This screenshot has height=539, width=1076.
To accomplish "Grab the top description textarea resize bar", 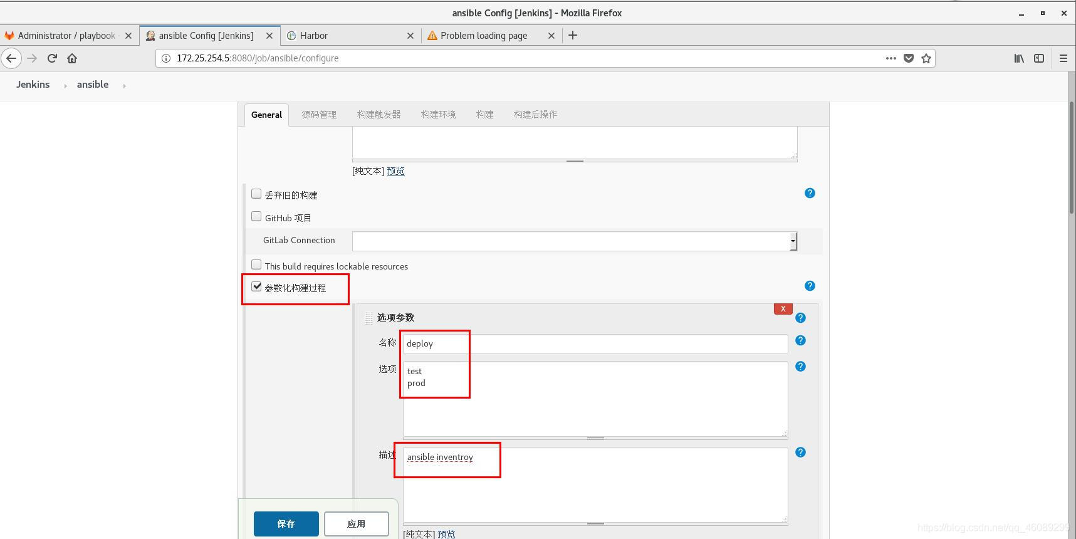I will (x=575, y=160).
